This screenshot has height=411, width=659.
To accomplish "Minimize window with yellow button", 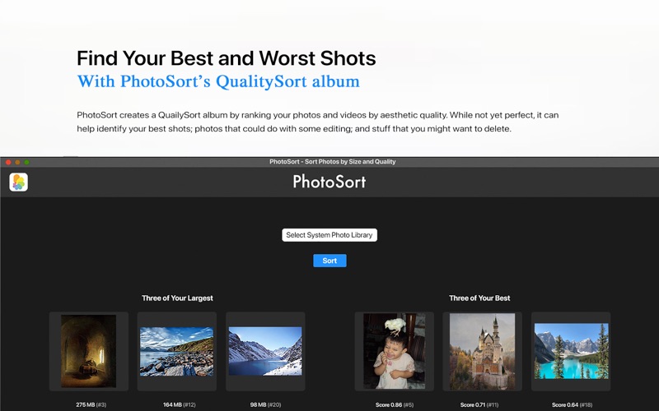I will [17, 162].
